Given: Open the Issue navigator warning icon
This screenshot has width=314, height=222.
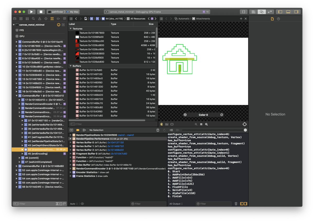Looking at the screenshot, I should point(40,19).
